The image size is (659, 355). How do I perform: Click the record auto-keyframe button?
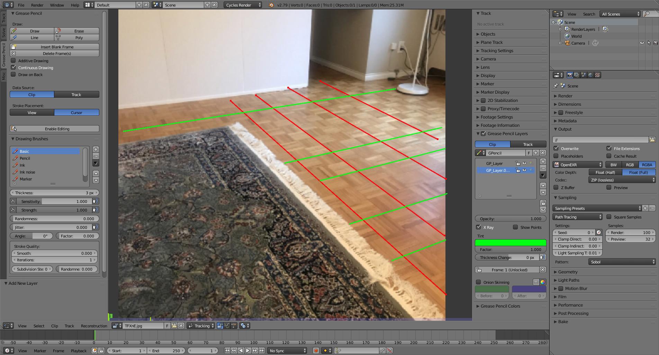(x=316, y=351)
